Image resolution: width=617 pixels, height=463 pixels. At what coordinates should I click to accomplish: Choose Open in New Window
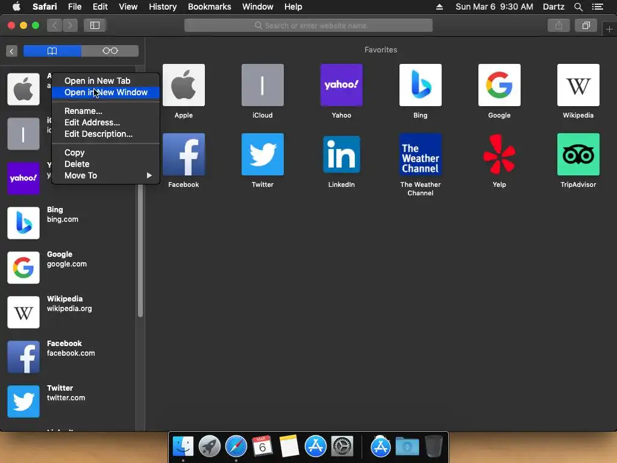[106, 92]
